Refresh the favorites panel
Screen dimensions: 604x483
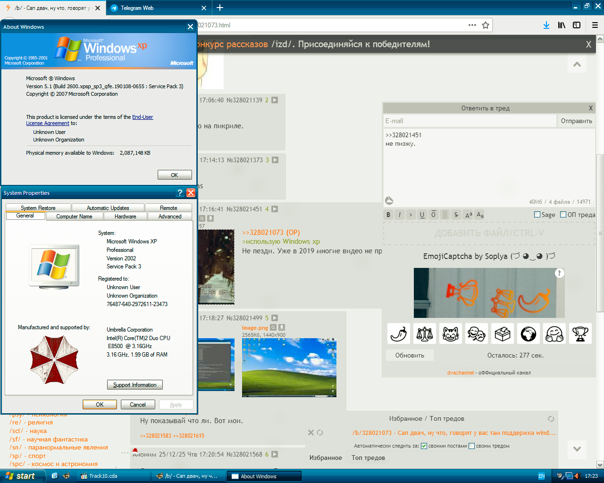pyautogui.click(x=551, y=419)
